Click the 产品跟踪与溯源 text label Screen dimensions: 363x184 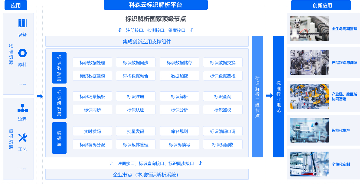coord(345,63)
